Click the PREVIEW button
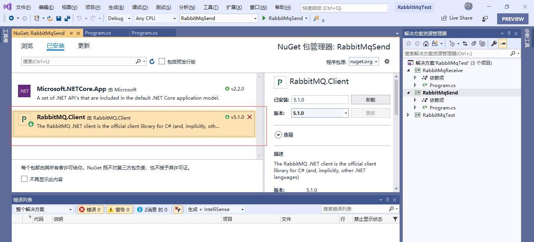 click(512, 19)
